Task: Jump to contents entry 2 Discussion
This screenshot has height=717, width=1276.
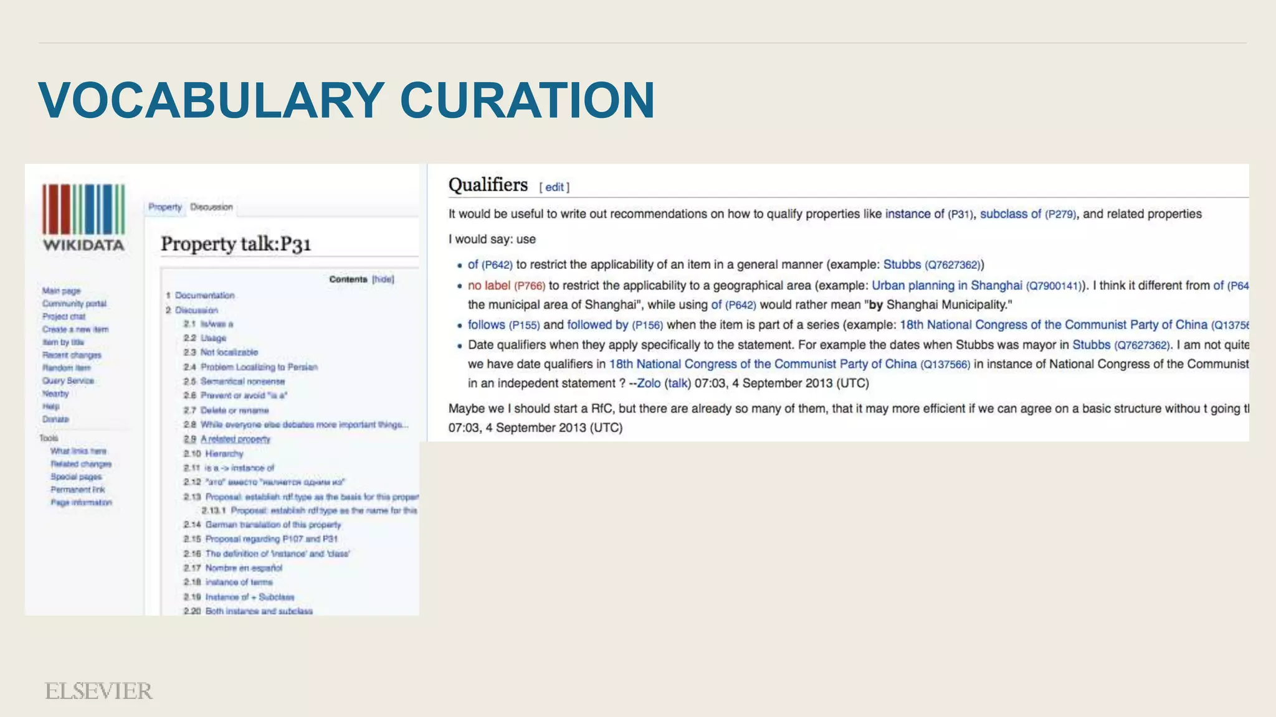Action: (x=192, y=310)
